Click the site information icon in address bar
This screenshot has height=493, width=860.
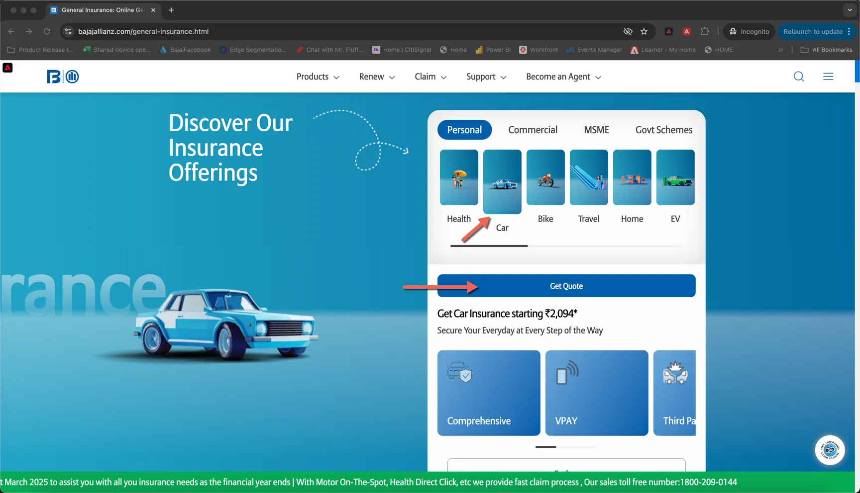tap(68, 31)
